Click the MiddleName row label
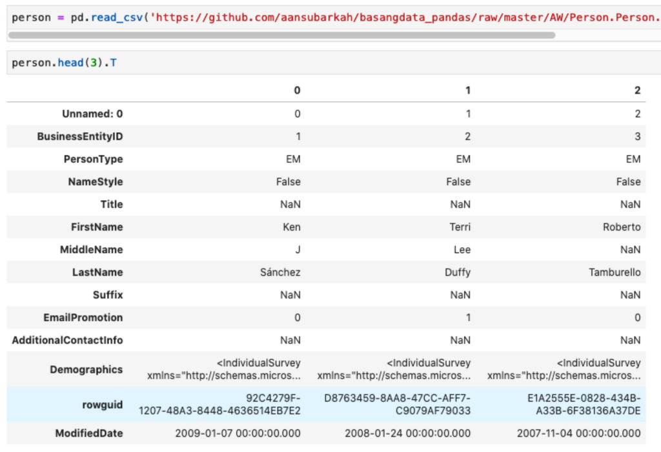The width and height of the screenshot is (661, 452). coord(92,250)
